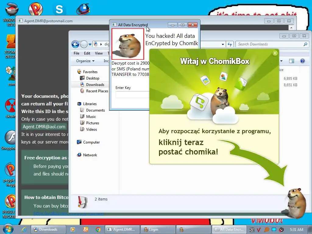312x234 pixels.
Task: Open the change view dropdown arrow
Action: coord(281,61)
